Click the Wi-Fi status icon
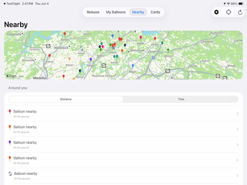247x185 pixels. coord(228,4)
